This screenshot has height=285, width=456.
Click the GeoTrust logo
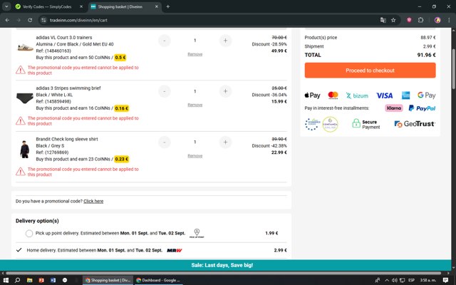coord(415,124)
